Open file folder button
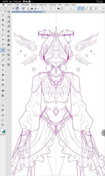Screen dimensions: 105x176 [x=32, y=9]
